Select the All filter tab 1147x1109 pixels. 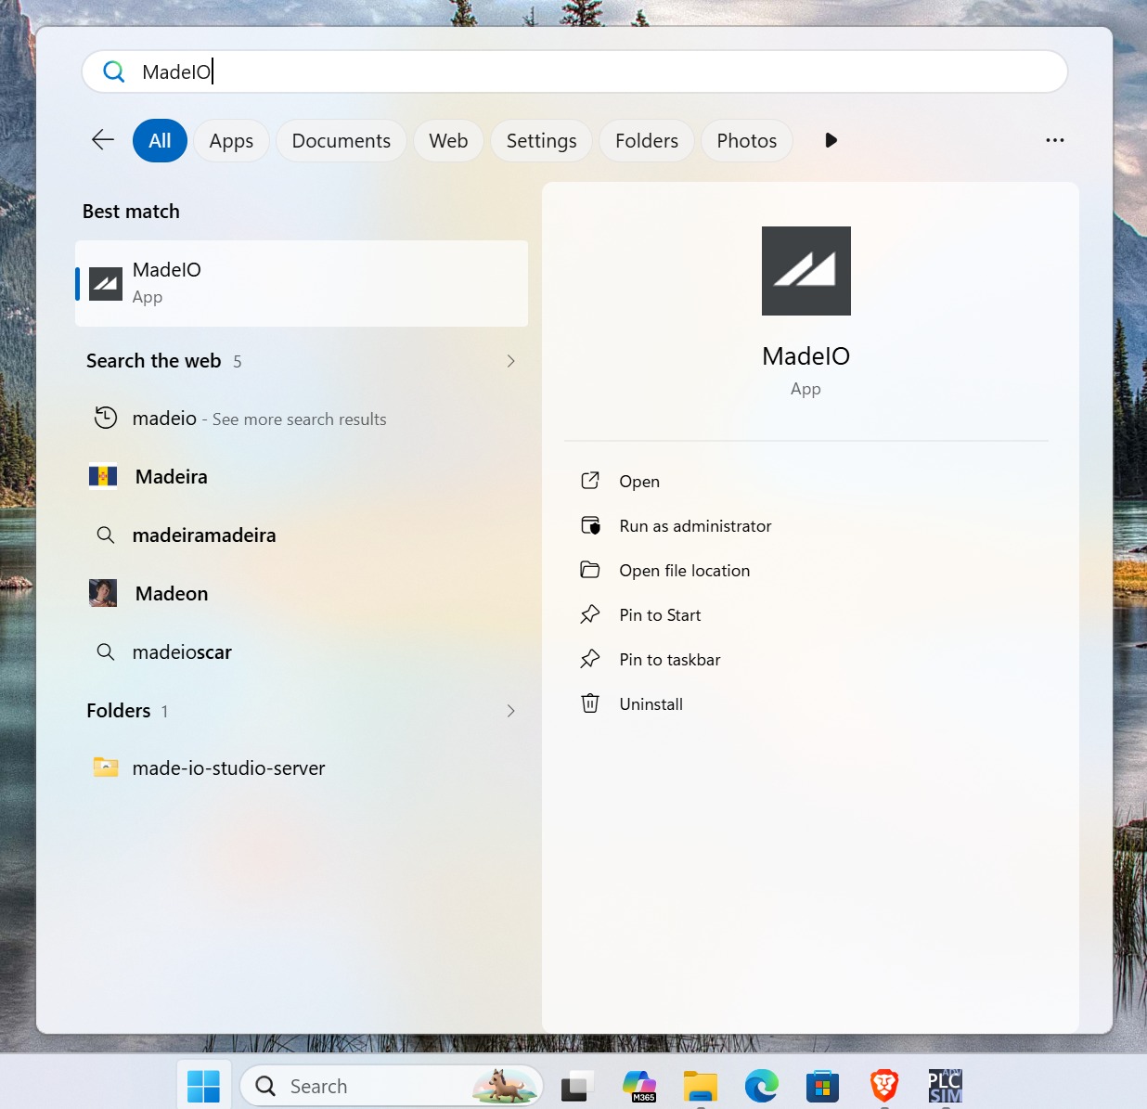[x=160, y=141]
